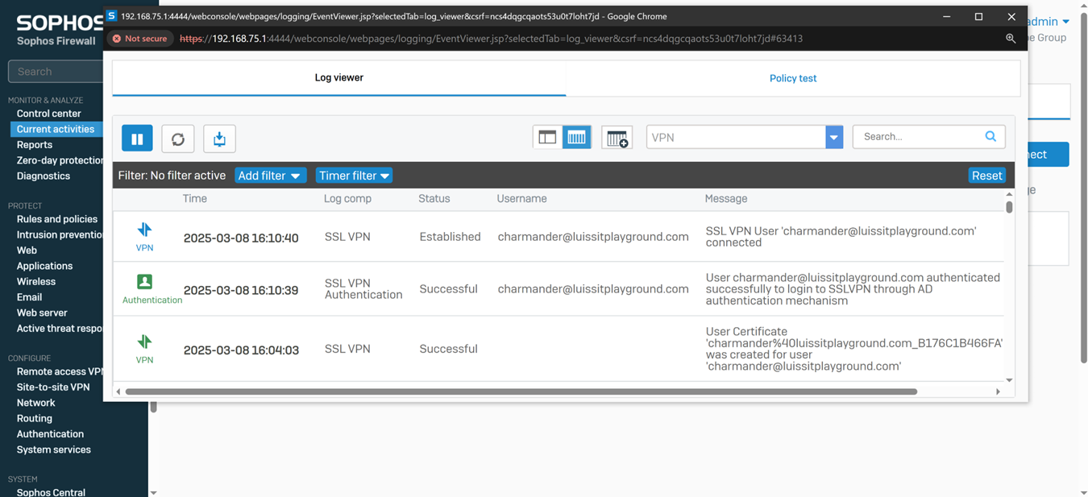Open Remote access VPN in sidebar
The width and height of the screenshot is (1088, 497).
60,371
